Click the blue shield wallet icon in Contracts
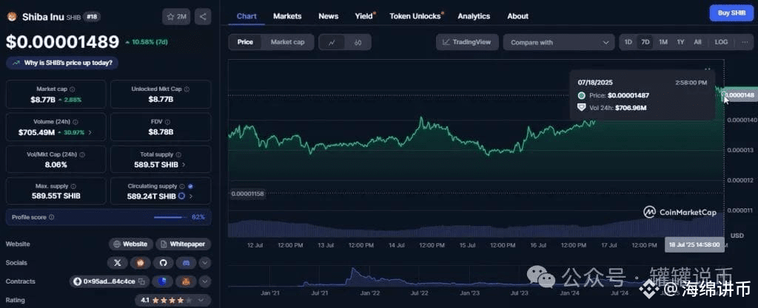758x308 pixels. pos(163,281)
